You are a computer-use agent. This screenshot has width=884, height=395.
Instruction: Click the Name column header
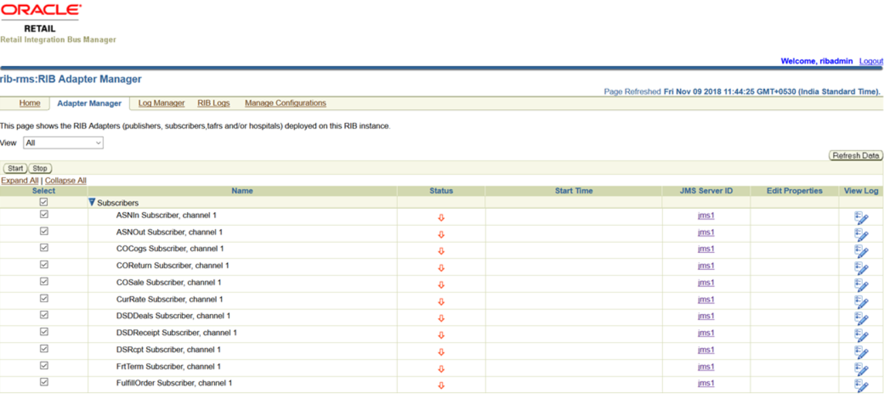tap(242, 191)
